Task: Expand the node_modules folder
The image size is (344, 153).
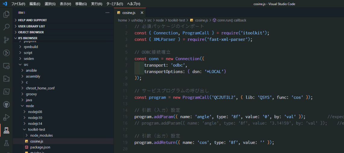Action: (x=41, y=135)
